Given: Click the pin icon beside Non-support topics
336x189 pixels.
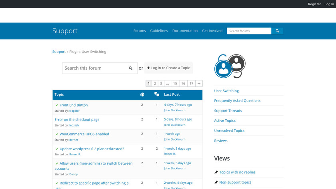Looking at the screenshot, I should point(216,182).
